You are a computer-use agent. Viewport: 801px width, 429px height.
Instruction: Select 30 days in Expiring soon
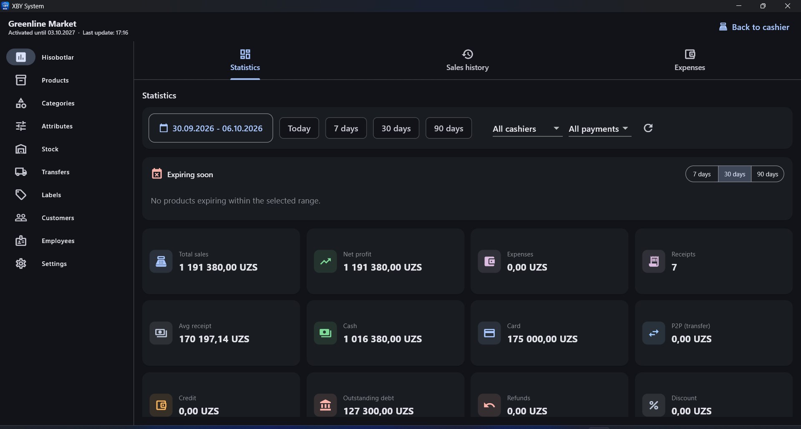[735, 174]
